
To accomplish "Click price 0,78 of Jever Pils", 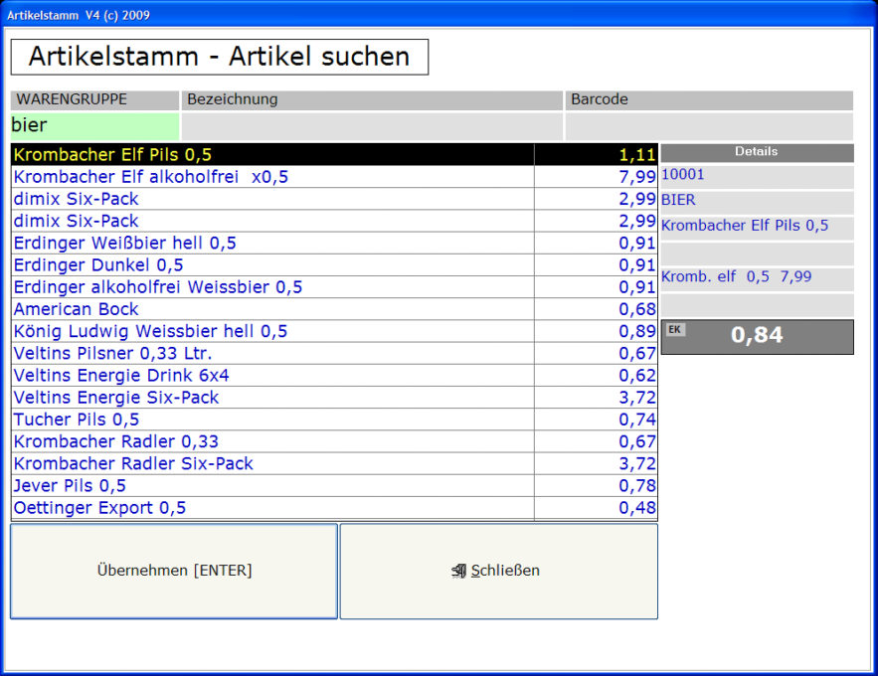I will [x=637, y=485].
